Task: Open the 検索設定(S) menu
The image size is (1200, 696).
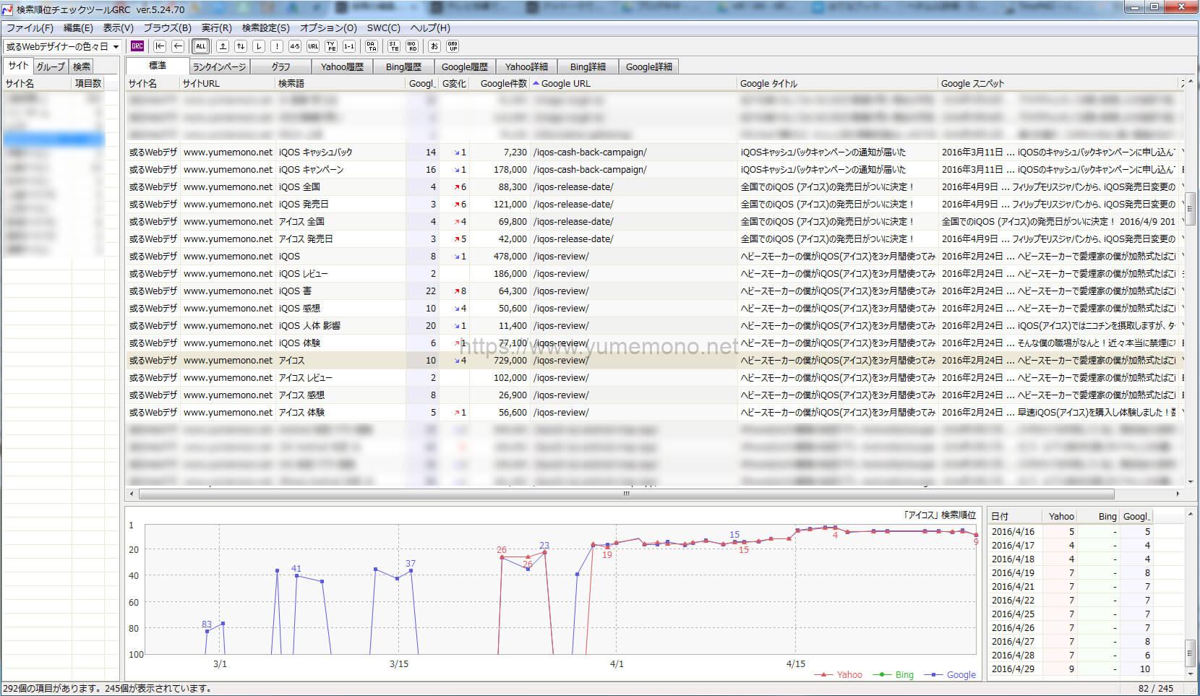Action: [x=265, y=28]
